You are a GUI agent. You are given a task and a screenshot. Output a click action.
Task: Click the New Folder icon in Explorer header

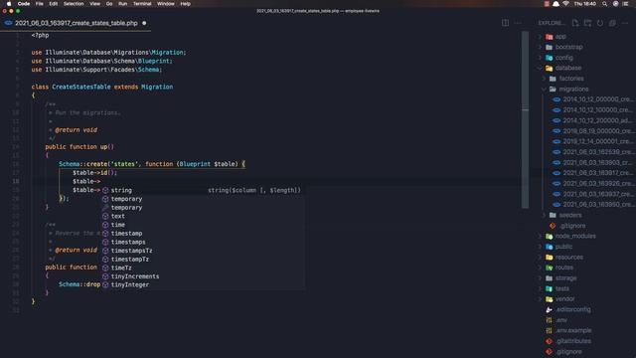point(587,23)
